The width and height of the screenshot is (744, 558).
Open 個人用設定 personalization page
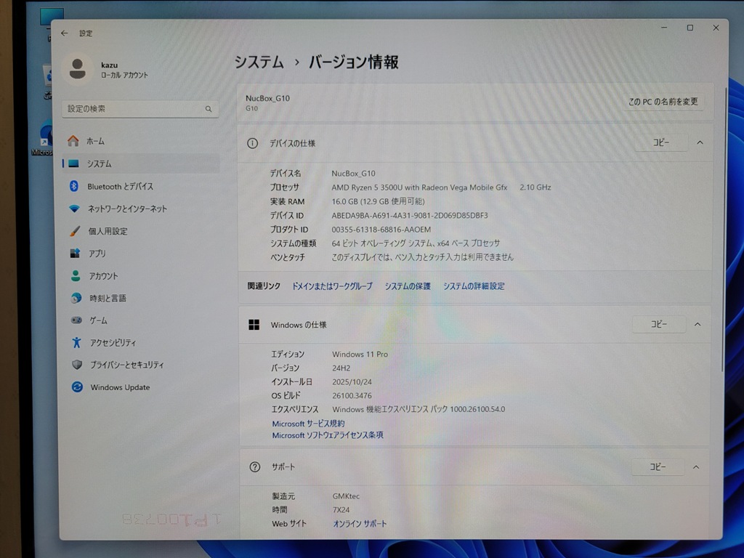point(108,231)
